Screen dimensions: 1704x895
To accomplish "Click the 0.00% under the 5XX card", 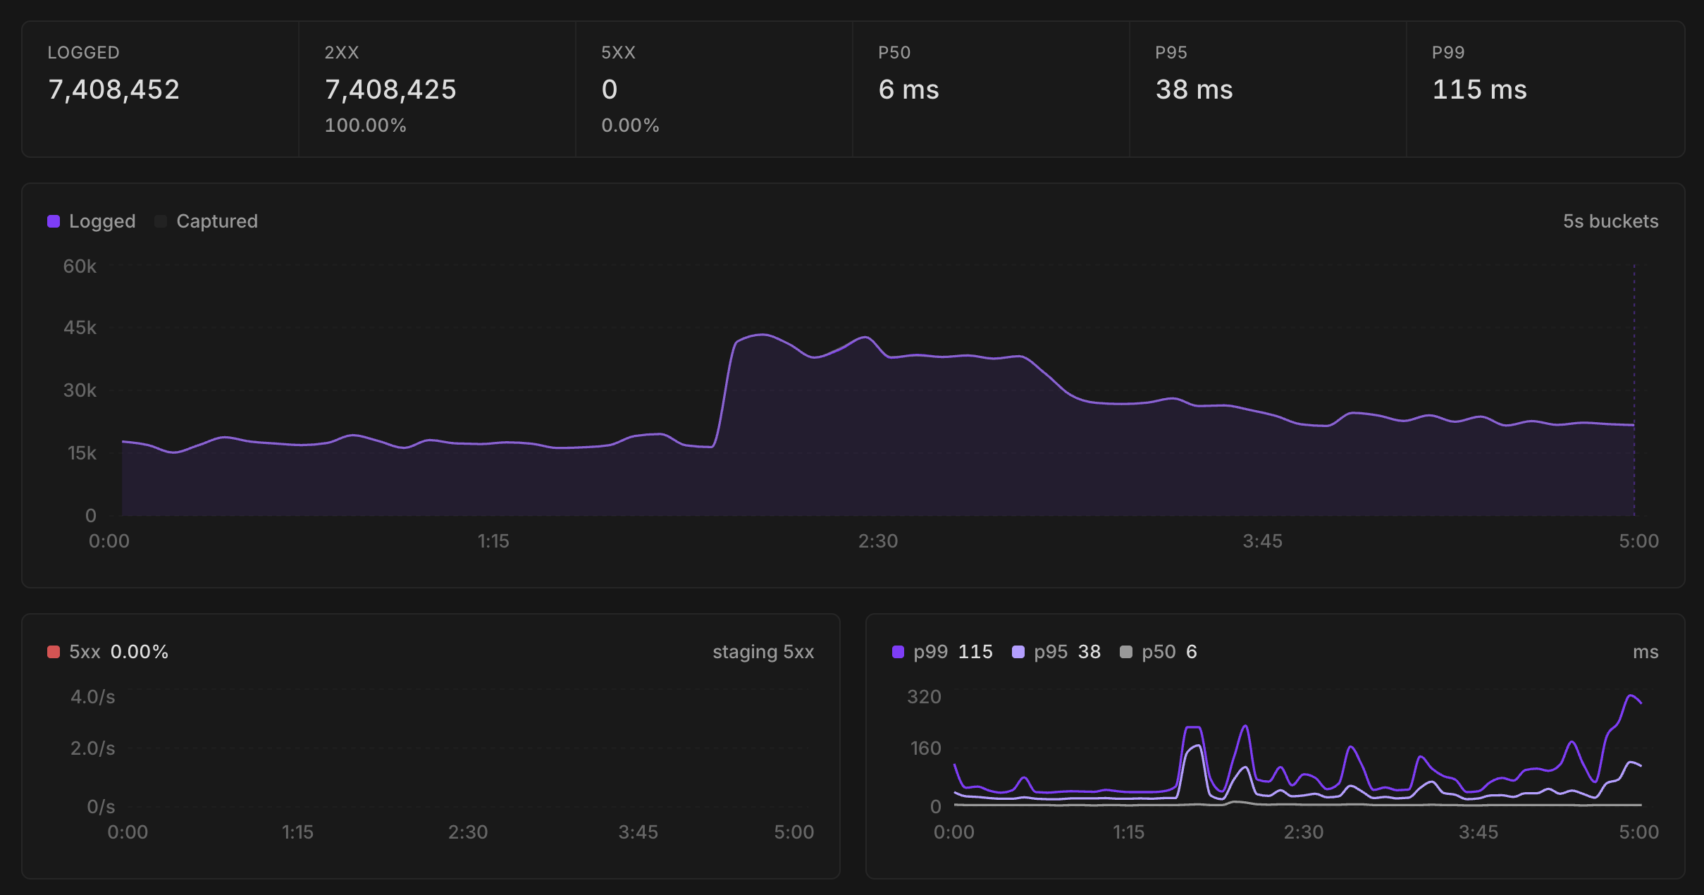I will tap(630, 125).
